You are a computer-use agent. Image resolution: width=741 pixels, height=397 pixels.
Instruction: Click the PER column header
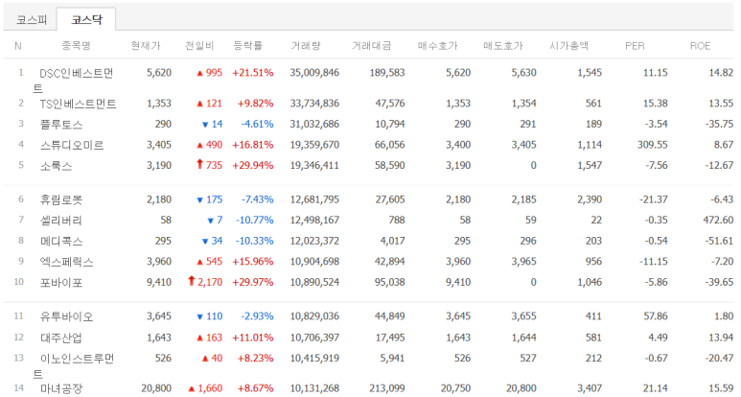tap(635, 46)
